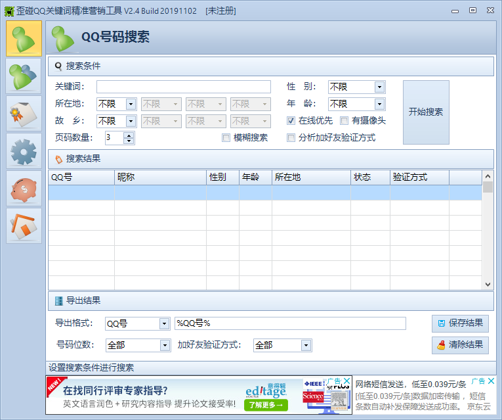Open the QQ group search sidebar icon

24,76
